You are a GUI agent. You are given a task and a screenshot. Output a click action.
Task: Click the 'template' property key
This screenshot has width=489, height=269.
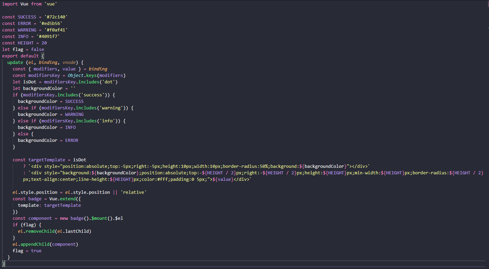[x=28, y=205]
